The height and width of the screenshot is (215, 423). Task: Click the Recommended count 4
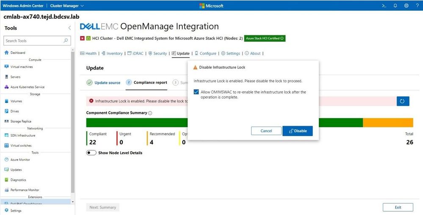click(151, 142)
